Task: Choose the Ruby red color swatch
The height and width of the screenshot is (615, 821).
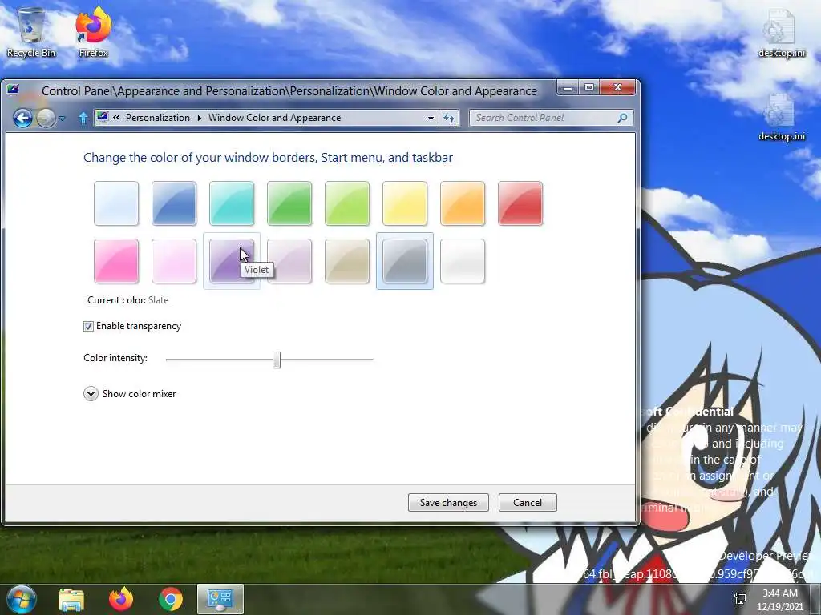Action: 520,203
